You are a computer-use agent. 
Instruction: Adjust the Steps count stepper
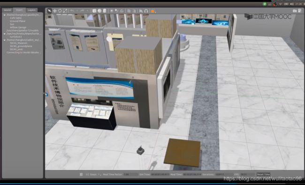(x=99, y=175)
